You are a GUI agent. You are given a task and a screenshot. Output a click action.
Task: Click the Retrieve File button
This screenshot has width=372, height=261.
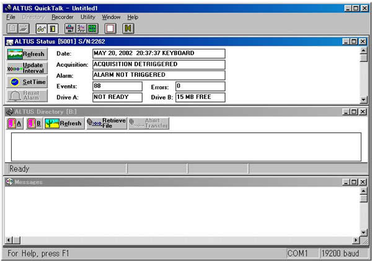pyautogui.click(x=107, y=123)
